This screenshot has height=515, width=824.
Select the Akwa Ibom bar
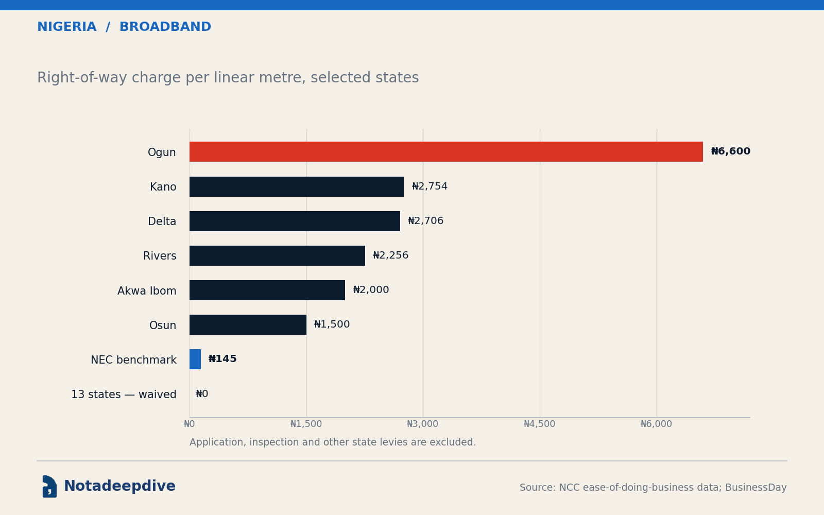click(267, 290)
